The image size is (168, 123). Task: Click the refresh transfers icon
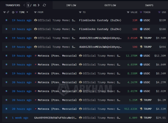(x=45, y=5)
